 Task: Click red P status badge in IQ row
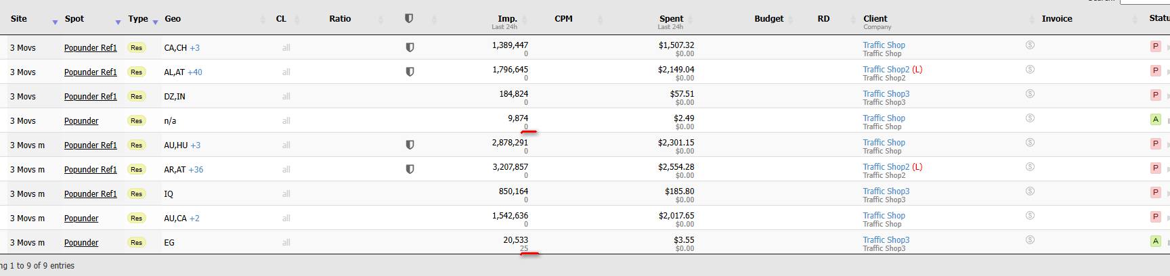pyautogui.click(x=1156, y=192)
